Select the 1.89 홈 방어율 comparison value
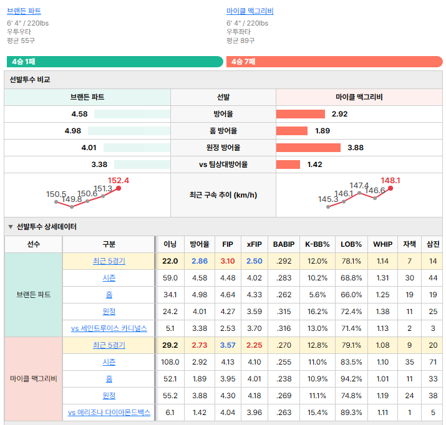This screenshot has height=425, width=446. (x=322, y=131)
